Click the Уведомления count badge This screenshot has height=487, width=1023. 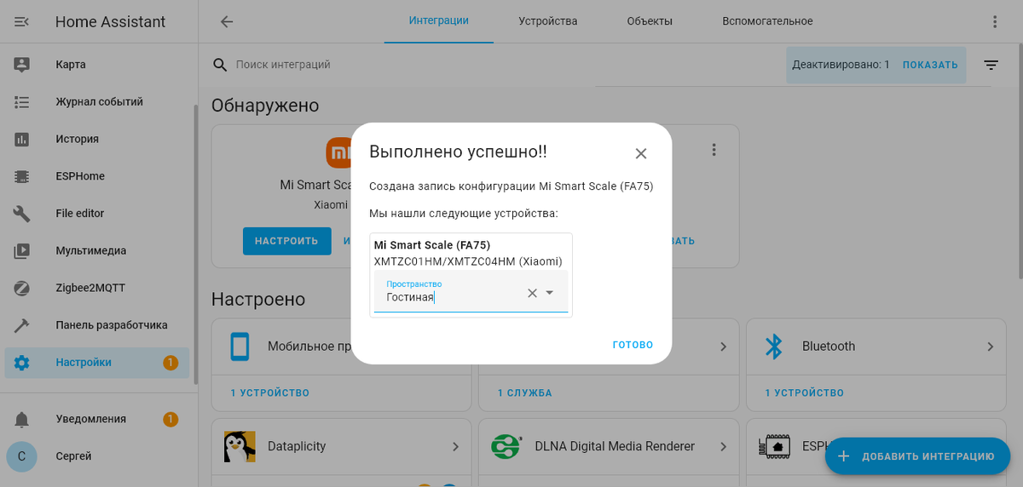170,419
